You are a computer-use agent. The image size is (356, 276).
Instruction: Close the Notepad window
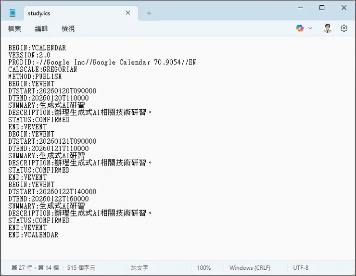(344, 8)
